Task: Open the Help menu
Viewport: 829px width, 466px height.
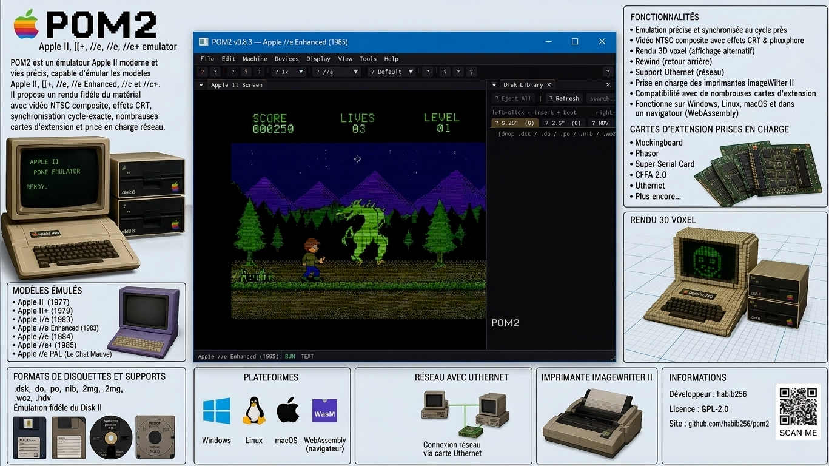Action: (391, 59)
